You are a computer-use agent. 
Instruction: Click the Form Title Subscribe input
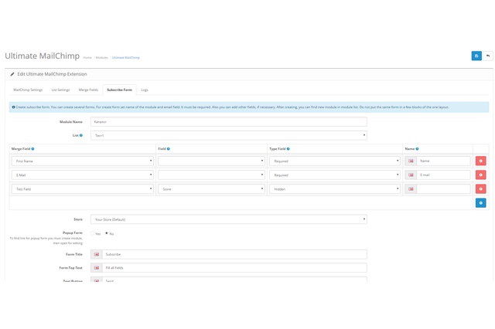[x=234, y=254]
